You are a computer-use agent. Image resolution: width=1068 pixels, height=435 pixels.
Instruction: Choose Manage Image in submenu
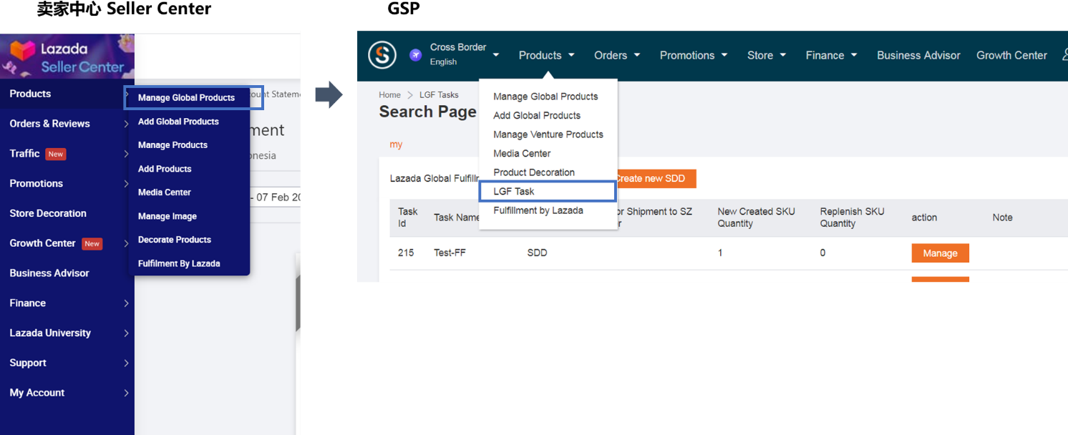(168, 216)
